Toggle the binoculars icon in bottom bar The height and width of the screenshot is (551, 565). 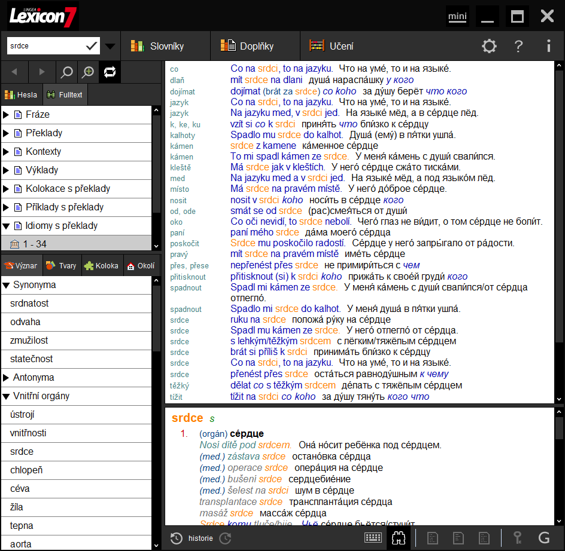coord(399,538)
